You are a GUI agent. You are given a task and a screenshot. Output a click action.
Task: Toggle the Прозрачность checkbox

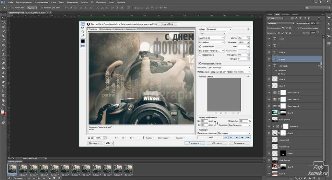click(x=200, y=46)
